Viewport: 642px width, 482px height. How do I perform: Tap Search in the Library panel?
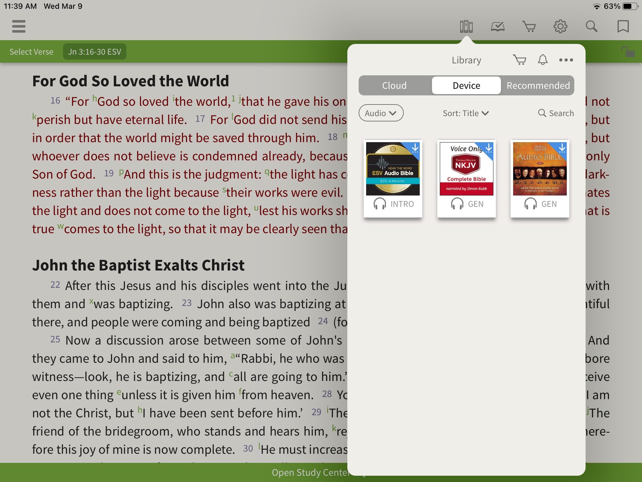click(556, 113)
